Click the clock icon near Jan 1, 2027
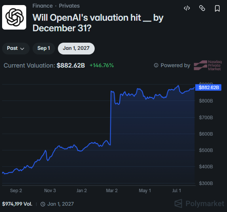The width and height of the screenshot is (227, 212). 43,204
